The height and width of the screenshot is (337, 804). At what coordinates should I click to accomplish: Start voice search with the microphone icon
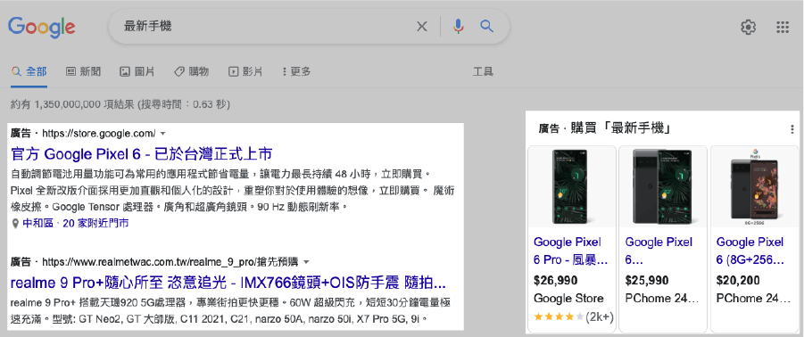pos(459,27)
